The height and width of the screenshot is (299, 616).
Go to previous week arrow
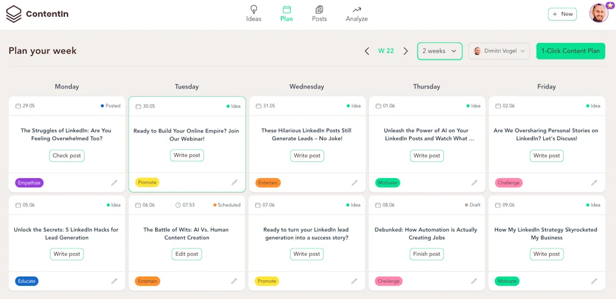[x=367, y=51]
